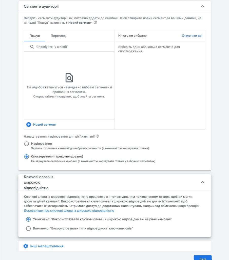Image resolution: width=229 pixels, height=260 pixels.
Task: Click the plus icon beside Новий сегмент
Action: coord(28,125)
